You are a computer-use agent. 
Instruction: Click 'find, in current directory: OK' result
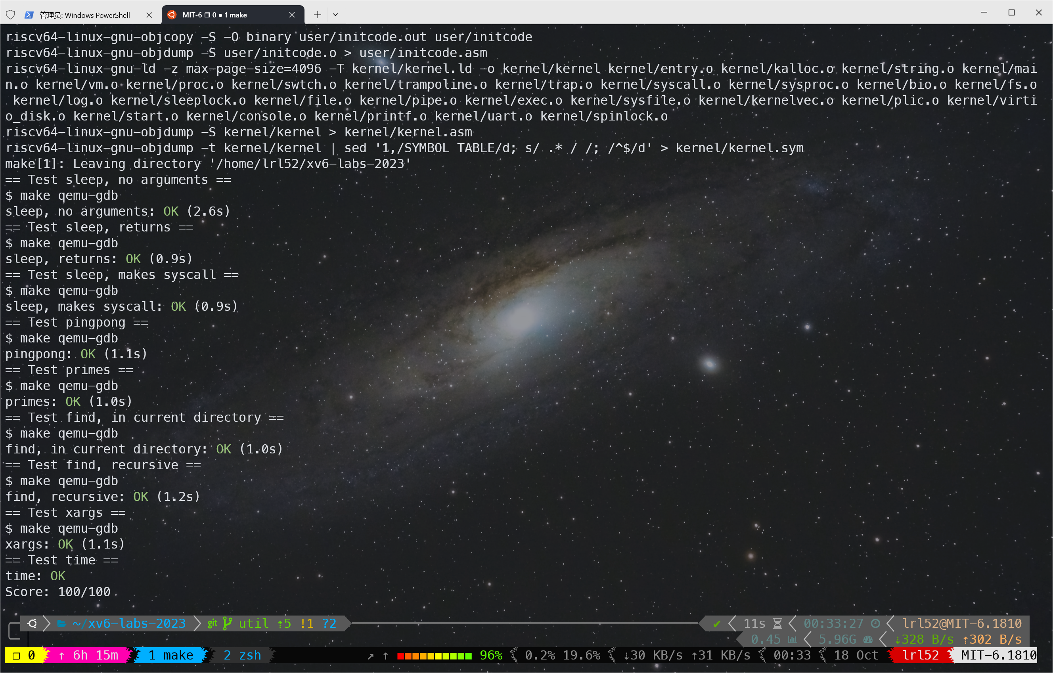(144, 449)
